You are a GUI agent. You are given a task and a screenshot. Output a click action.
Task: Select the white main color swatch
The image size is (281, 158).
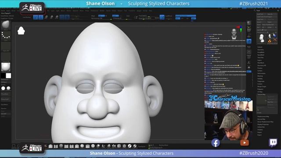pos(8,76)
